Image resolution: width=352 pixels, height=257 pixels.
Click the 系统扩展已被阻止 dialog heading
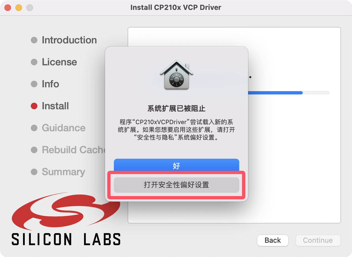pyautogui.click(x=177, y=108)
